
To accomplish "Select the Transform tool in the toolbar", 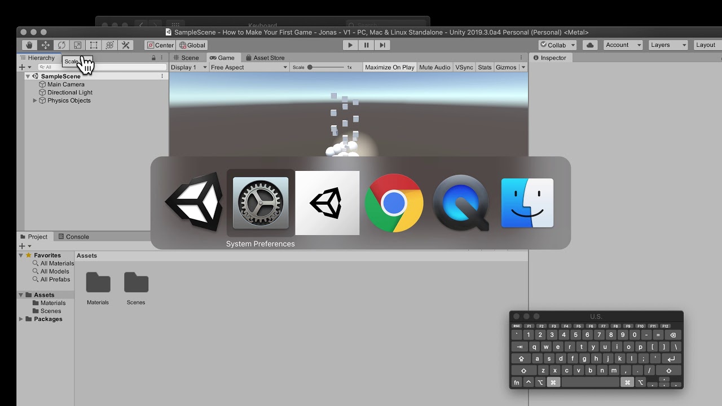I will click(x=110, y=45).
